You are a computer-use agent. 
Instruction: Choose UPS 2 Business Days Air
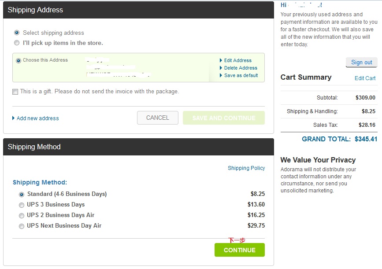[x=22, y=216]
